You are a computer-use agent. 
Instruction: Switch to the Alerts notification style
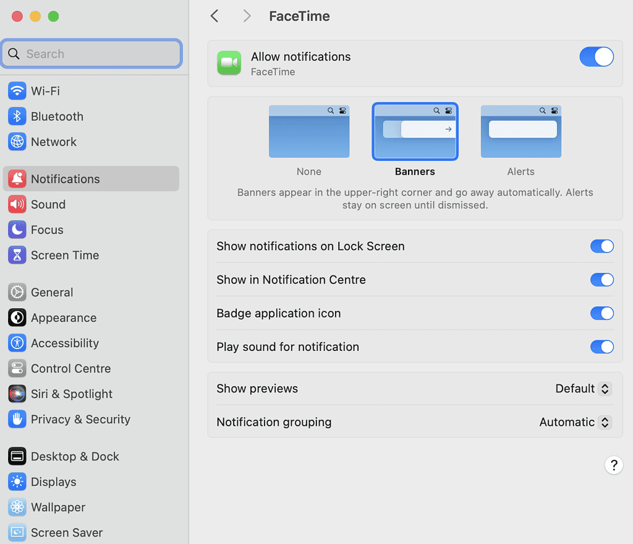(x=520, y=131)
